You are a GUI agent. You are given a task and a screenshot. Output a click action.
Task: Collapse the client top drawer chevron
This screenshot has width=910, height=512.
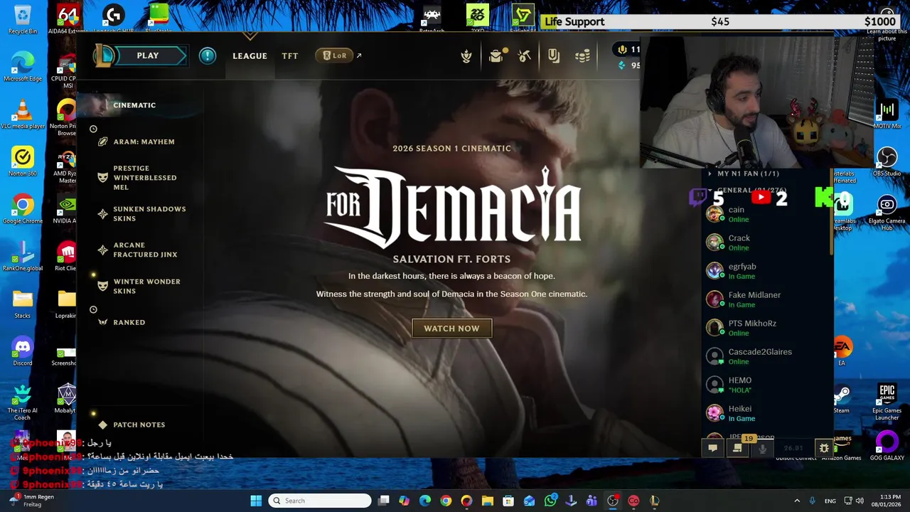click(x=250, y=36)
